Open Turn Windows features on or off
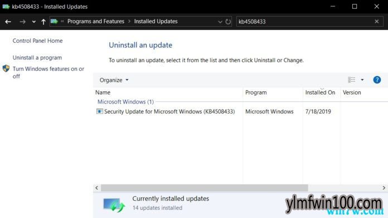This screenshot has width=388, height=218. point(48,72)
